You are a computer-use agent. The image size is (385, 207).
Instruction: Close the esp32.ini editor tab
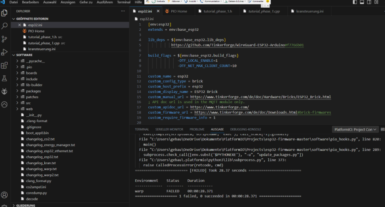point(158,11)
